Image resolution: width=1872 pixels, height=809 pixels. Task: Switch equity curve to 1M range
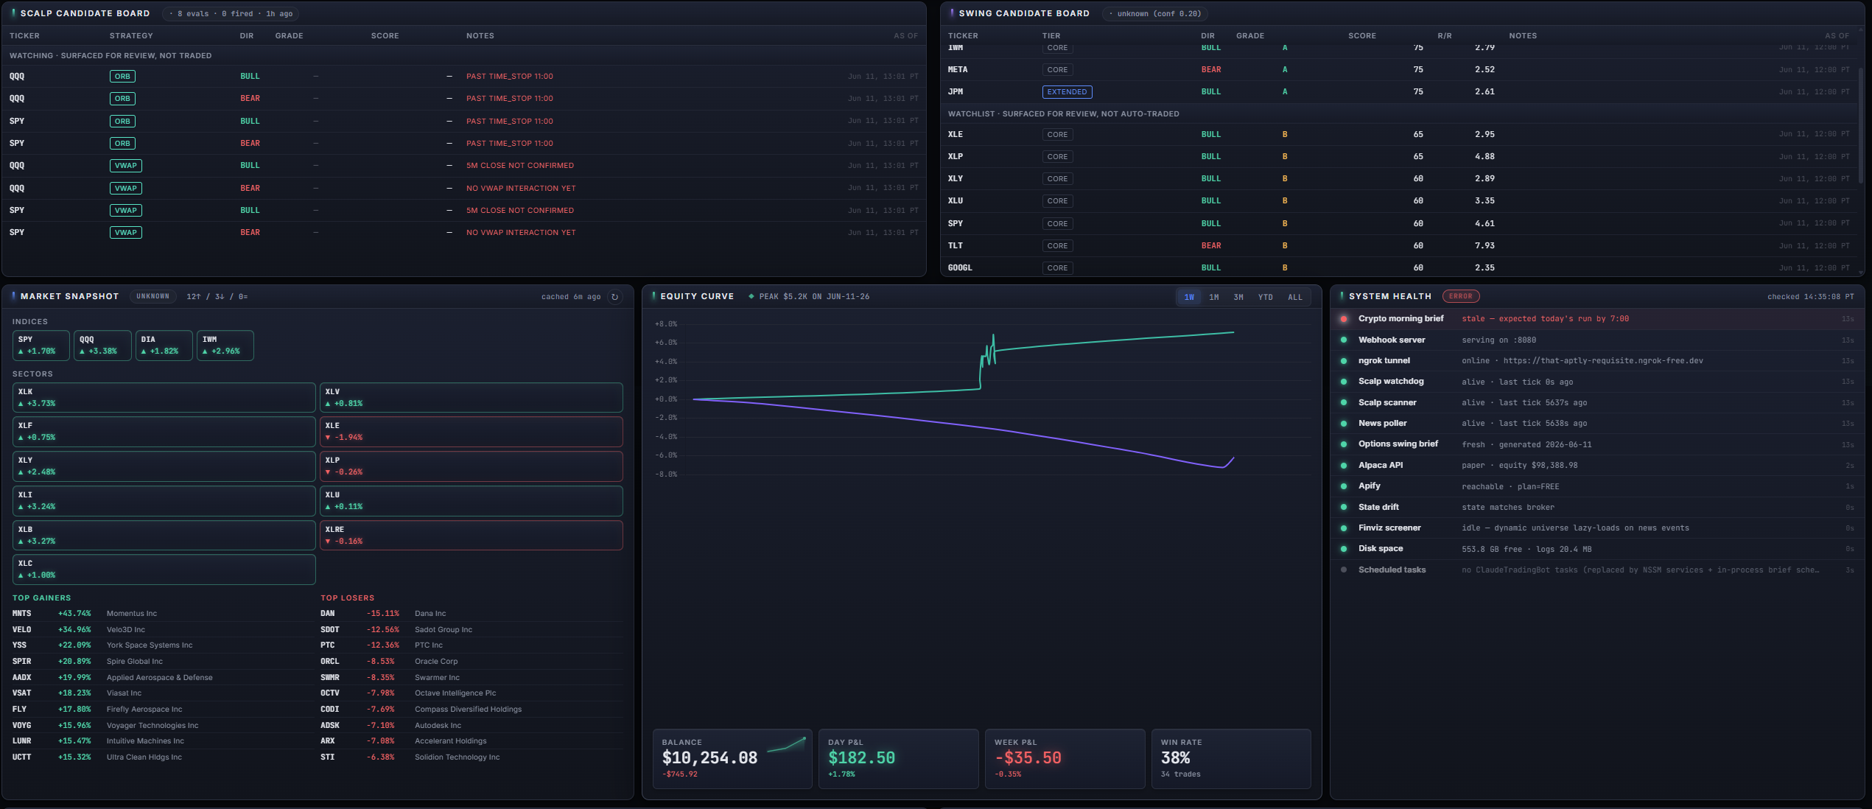[1214, 297]
